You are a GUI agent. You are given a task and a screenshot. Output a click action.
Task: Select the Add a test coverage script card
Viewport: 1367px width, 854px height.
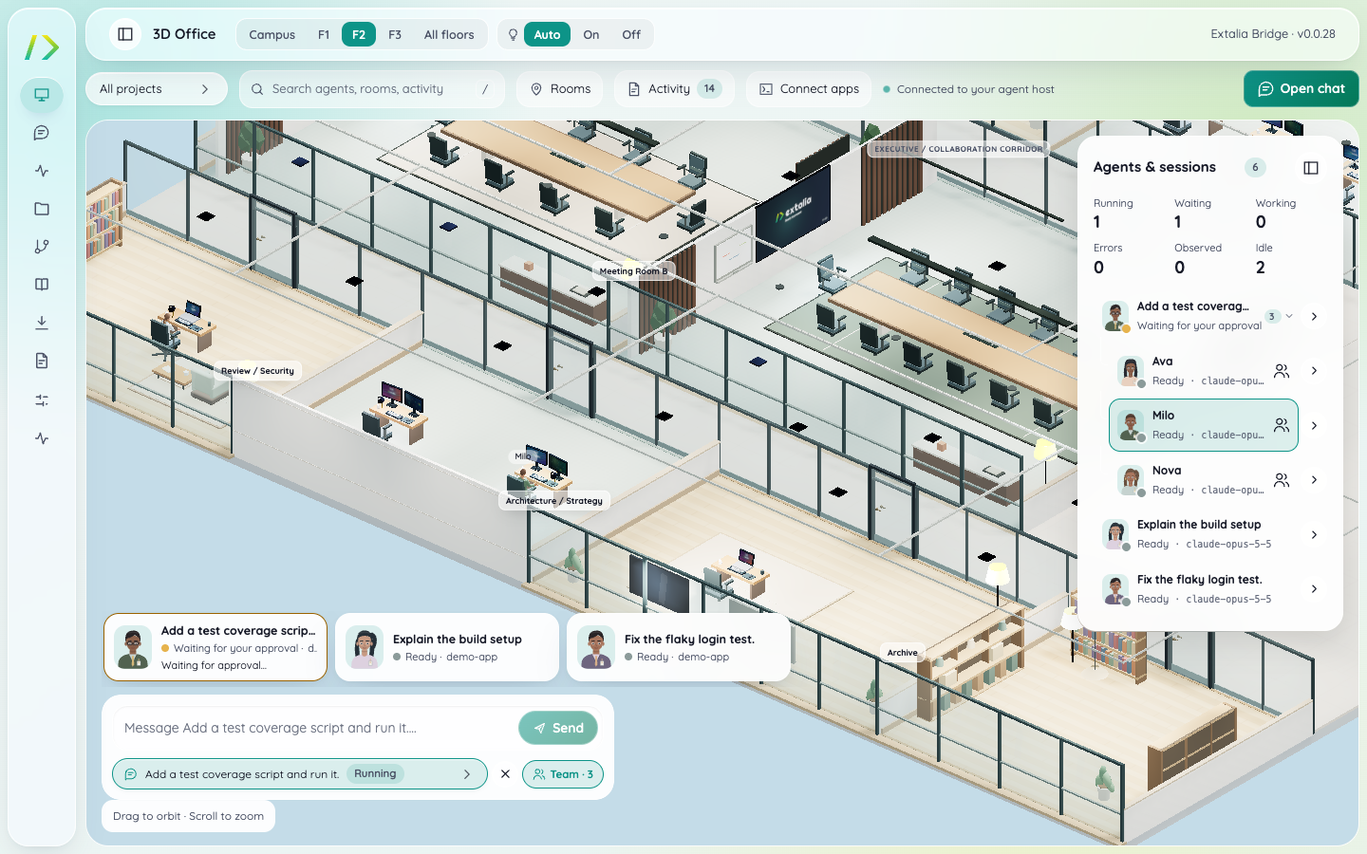(x=215, y=647)
